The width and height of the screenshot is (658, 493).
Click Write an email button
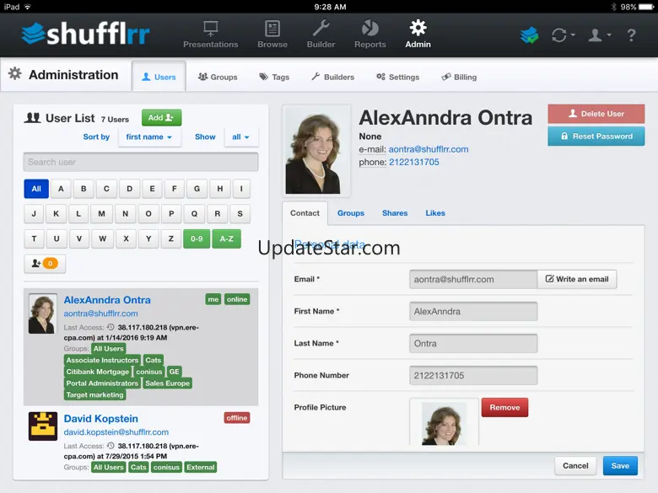click(x=576, y=279)
